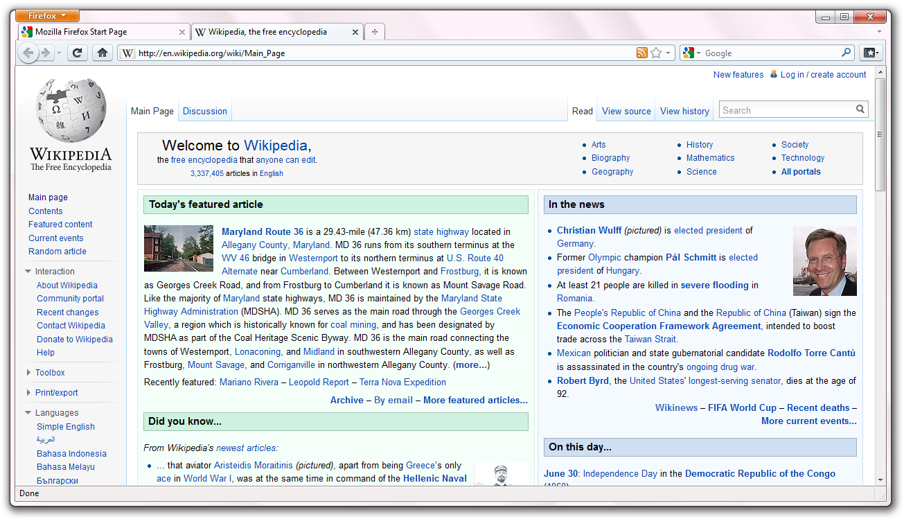Open the Bahasa Indonesia language link
The width and height of the screenshot is (904, 519).
coord(72,454)
